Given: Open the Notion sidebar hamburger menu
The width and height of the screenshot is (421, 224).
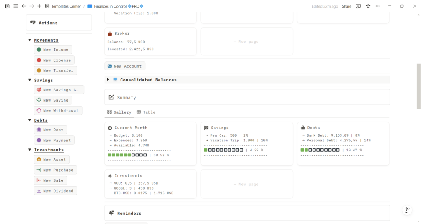Looking at the screenshot, I should [x=16, y=6].
